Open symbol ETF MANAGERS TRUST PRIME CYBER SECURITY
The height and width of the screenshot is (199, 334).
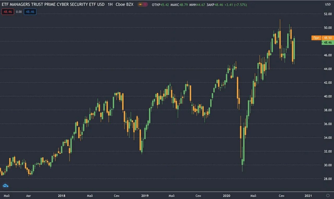tap(53, 4)
